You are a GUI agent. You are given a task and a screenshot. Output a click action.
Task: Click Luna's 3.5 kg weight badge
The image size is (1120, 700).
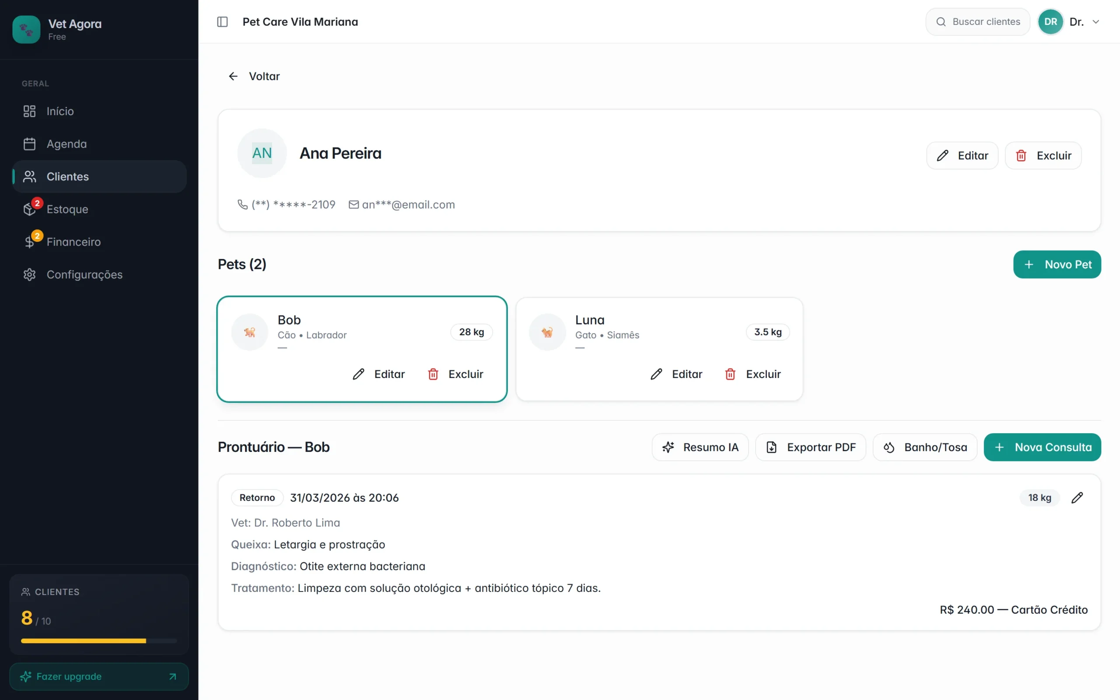(768, 332)
